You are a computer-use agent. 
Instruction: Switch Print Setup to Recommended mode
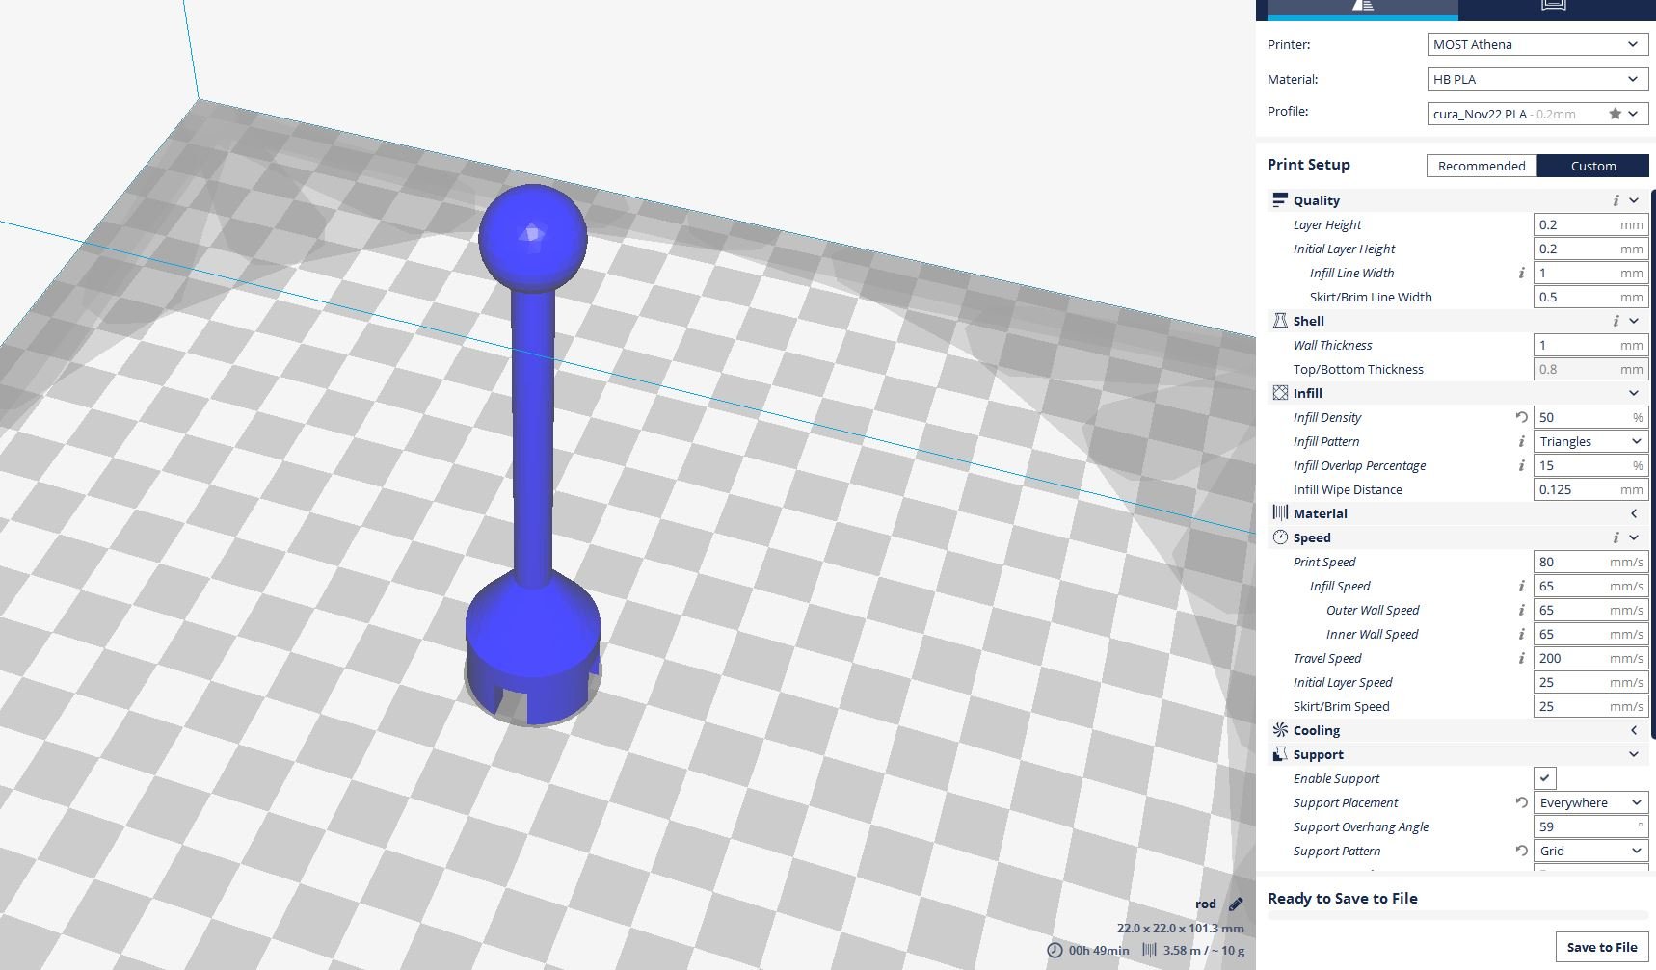(1481, 166)
